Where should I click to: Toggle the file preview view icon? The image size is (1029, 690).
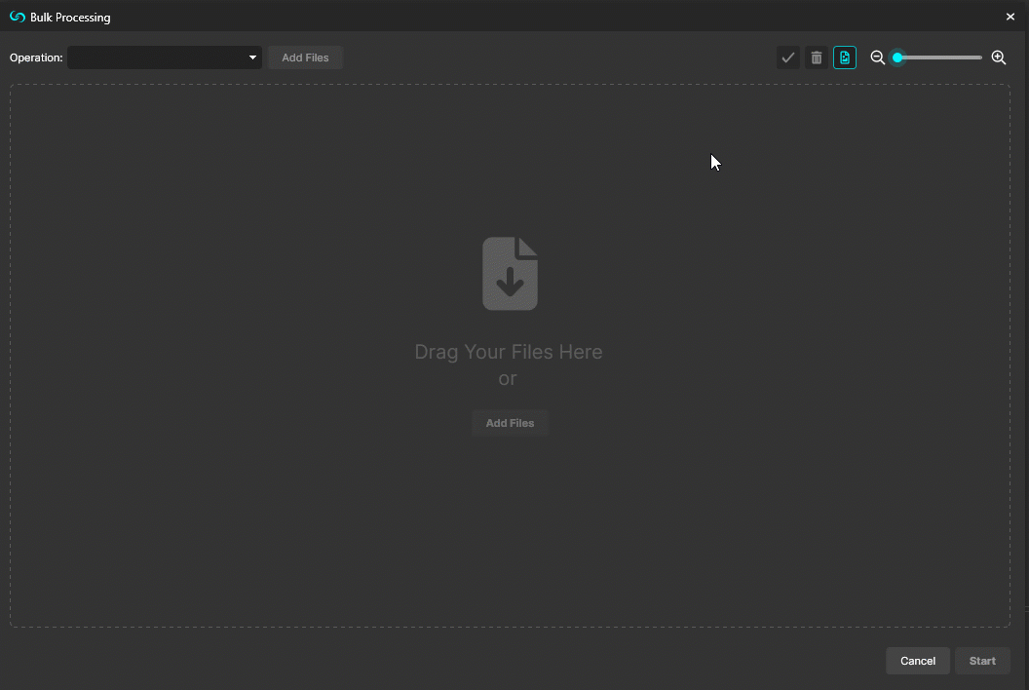[x=845, y=57]
